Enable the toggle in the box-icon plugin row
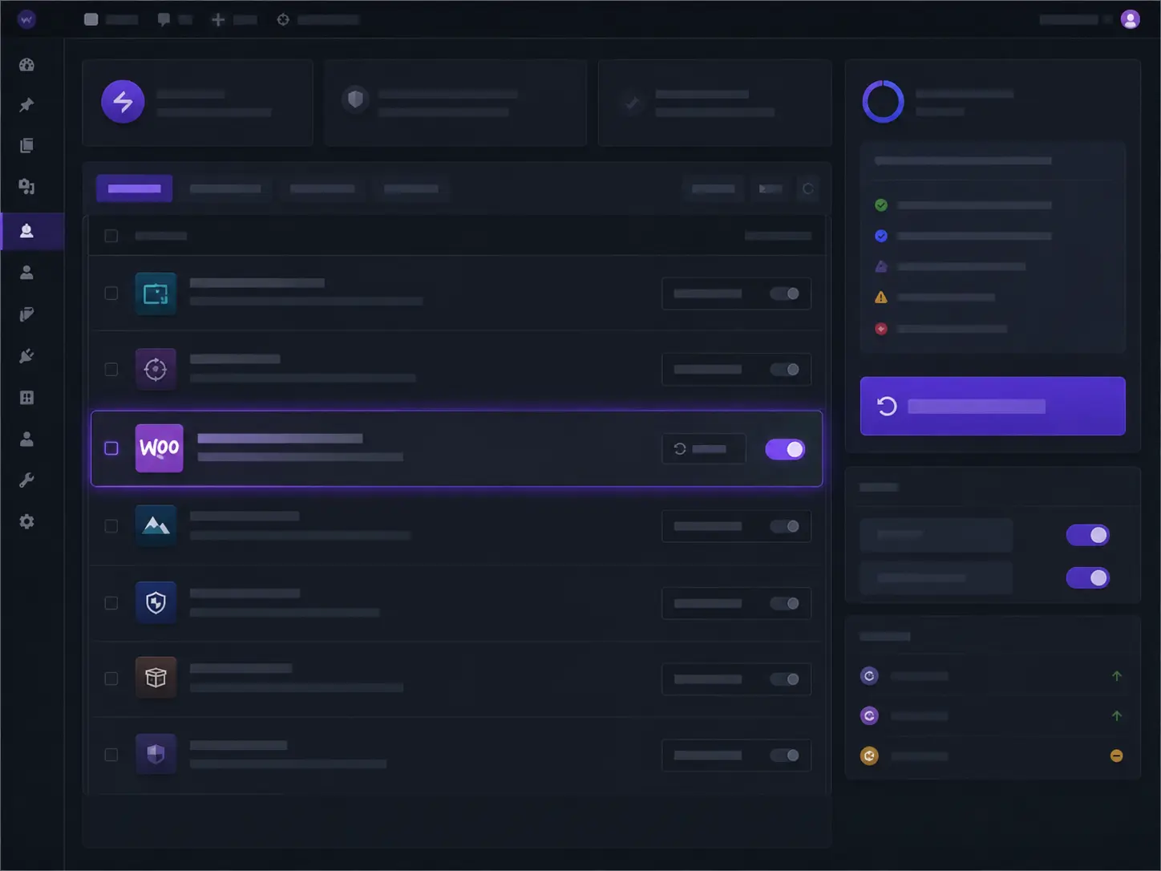This screenshot has width=1161, height=871. (x=784, y=679)
